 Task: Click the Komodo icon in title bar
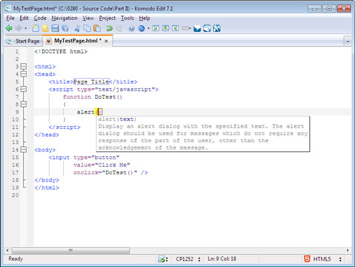coord(9,9)
